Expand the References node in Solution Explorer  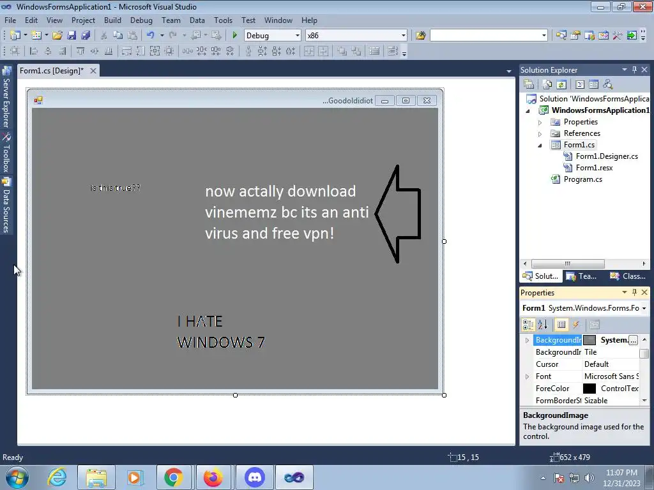click(540, 134)
